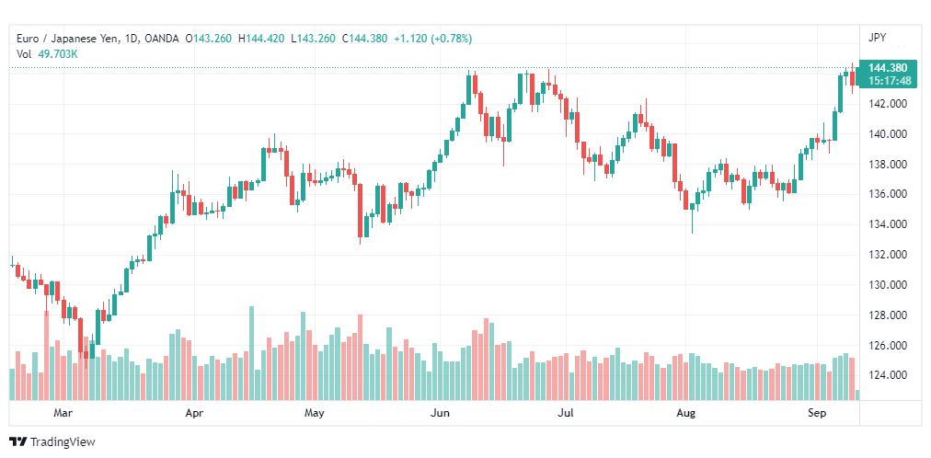Screen dimensions: 931x458
Task: Click the Aug label on time axis
Action: 686,413
